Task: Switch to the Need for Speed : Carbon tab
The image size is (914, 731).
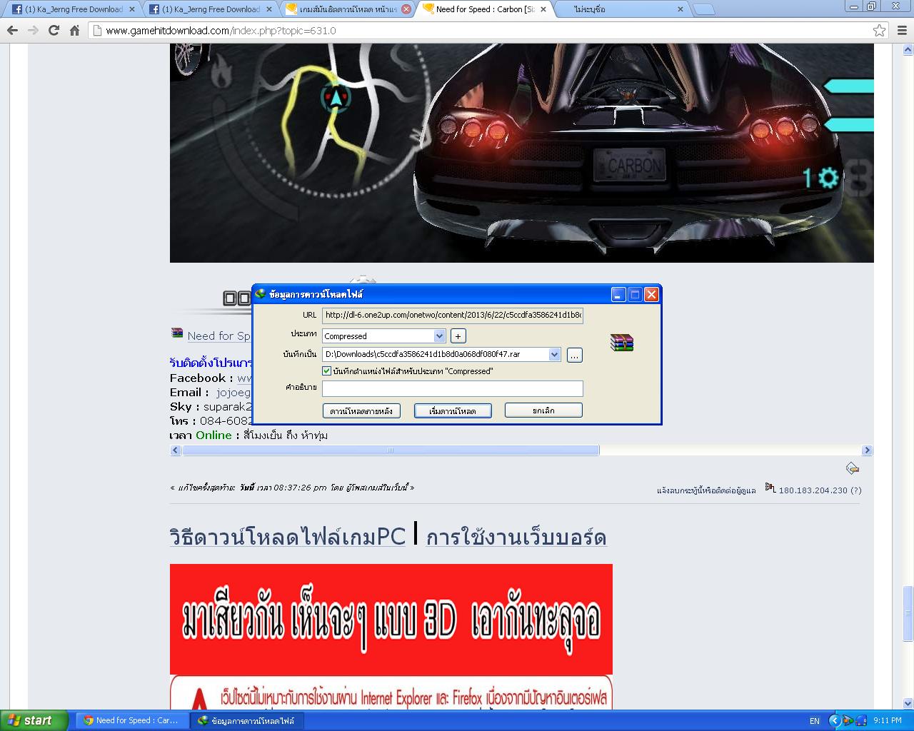Action: pos(484,9)
